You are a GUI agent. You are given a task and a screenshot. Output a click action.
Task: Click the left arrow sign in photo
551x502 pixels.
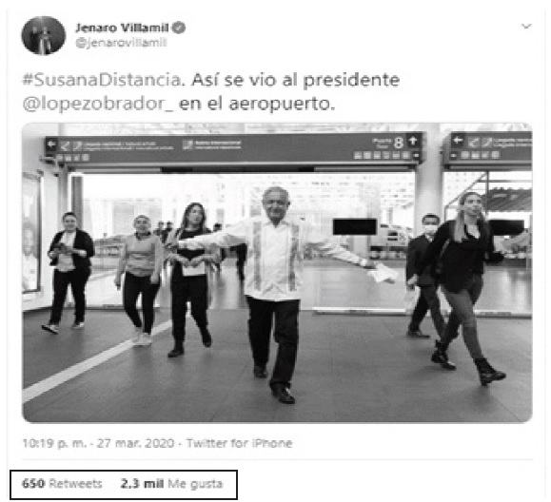(51, 144)
